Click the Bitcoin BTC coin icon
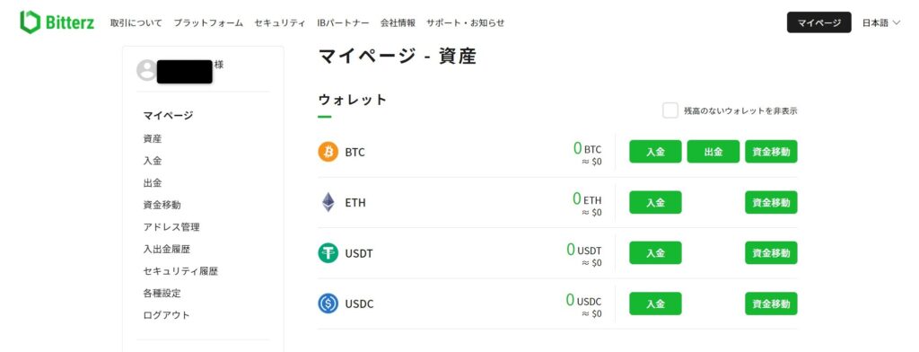 (x=328, y=152)
